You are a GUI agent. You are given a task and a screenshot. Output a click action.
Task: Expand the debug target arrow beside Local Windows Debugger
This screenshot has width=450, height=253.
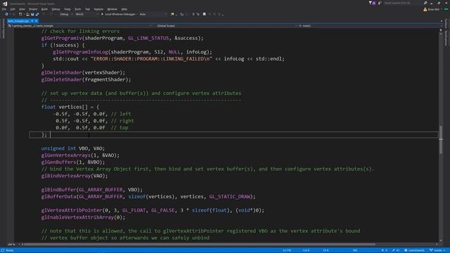click(137, 14)
